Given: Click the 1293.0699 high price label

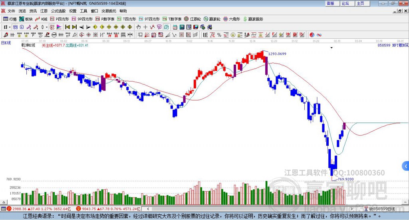Looking at the screenshot, I should click(277, 54).
